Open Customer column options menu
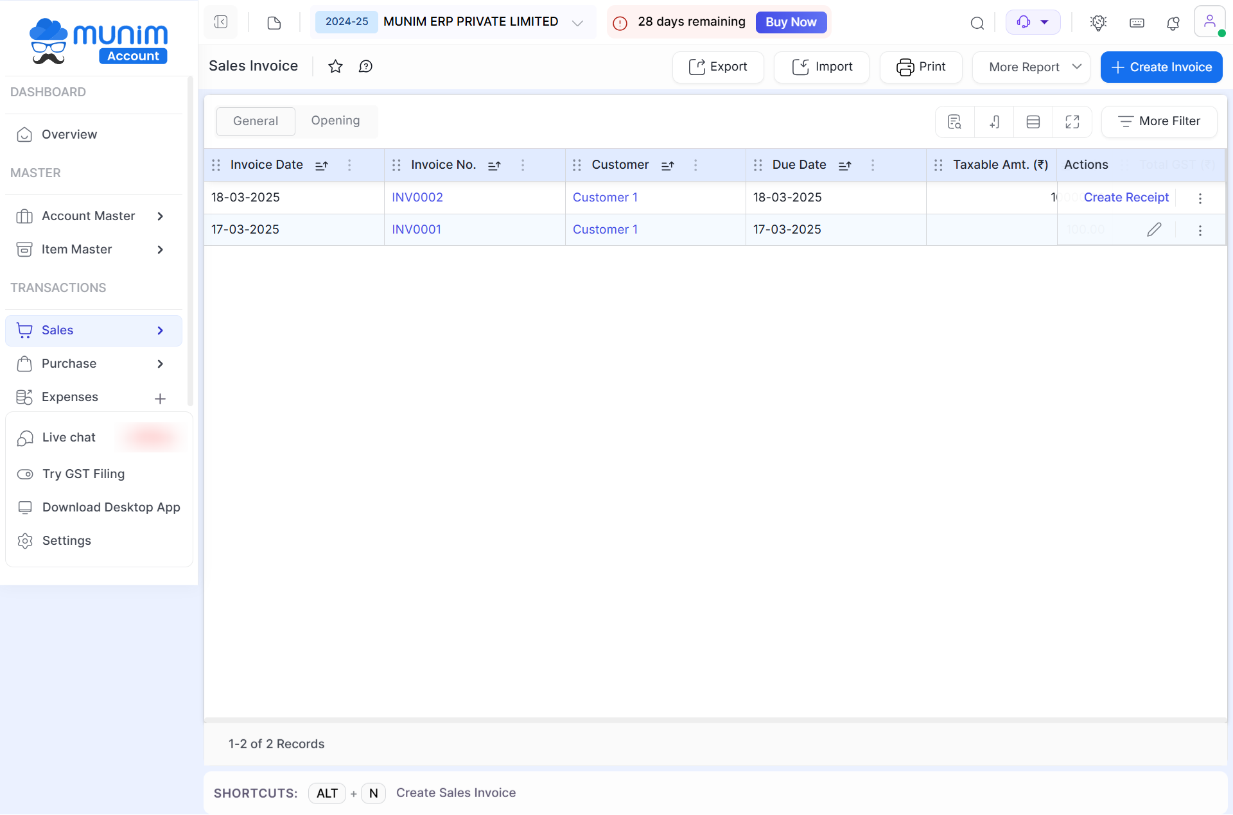The height and width of the screenshot is (815, 1233). [695, 165]
